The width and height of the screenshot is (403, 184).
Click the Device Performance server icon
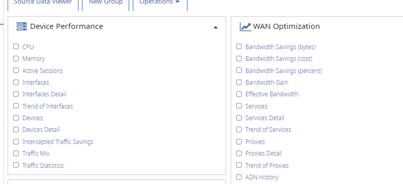point(21,26)
